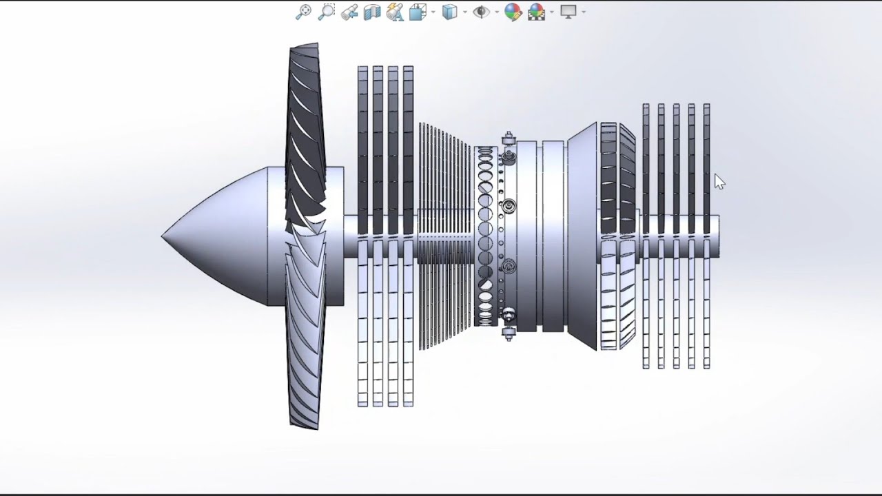
Task: Select the large front fan blade assembly
Action: pyautogui.click(x=304, y=236)
